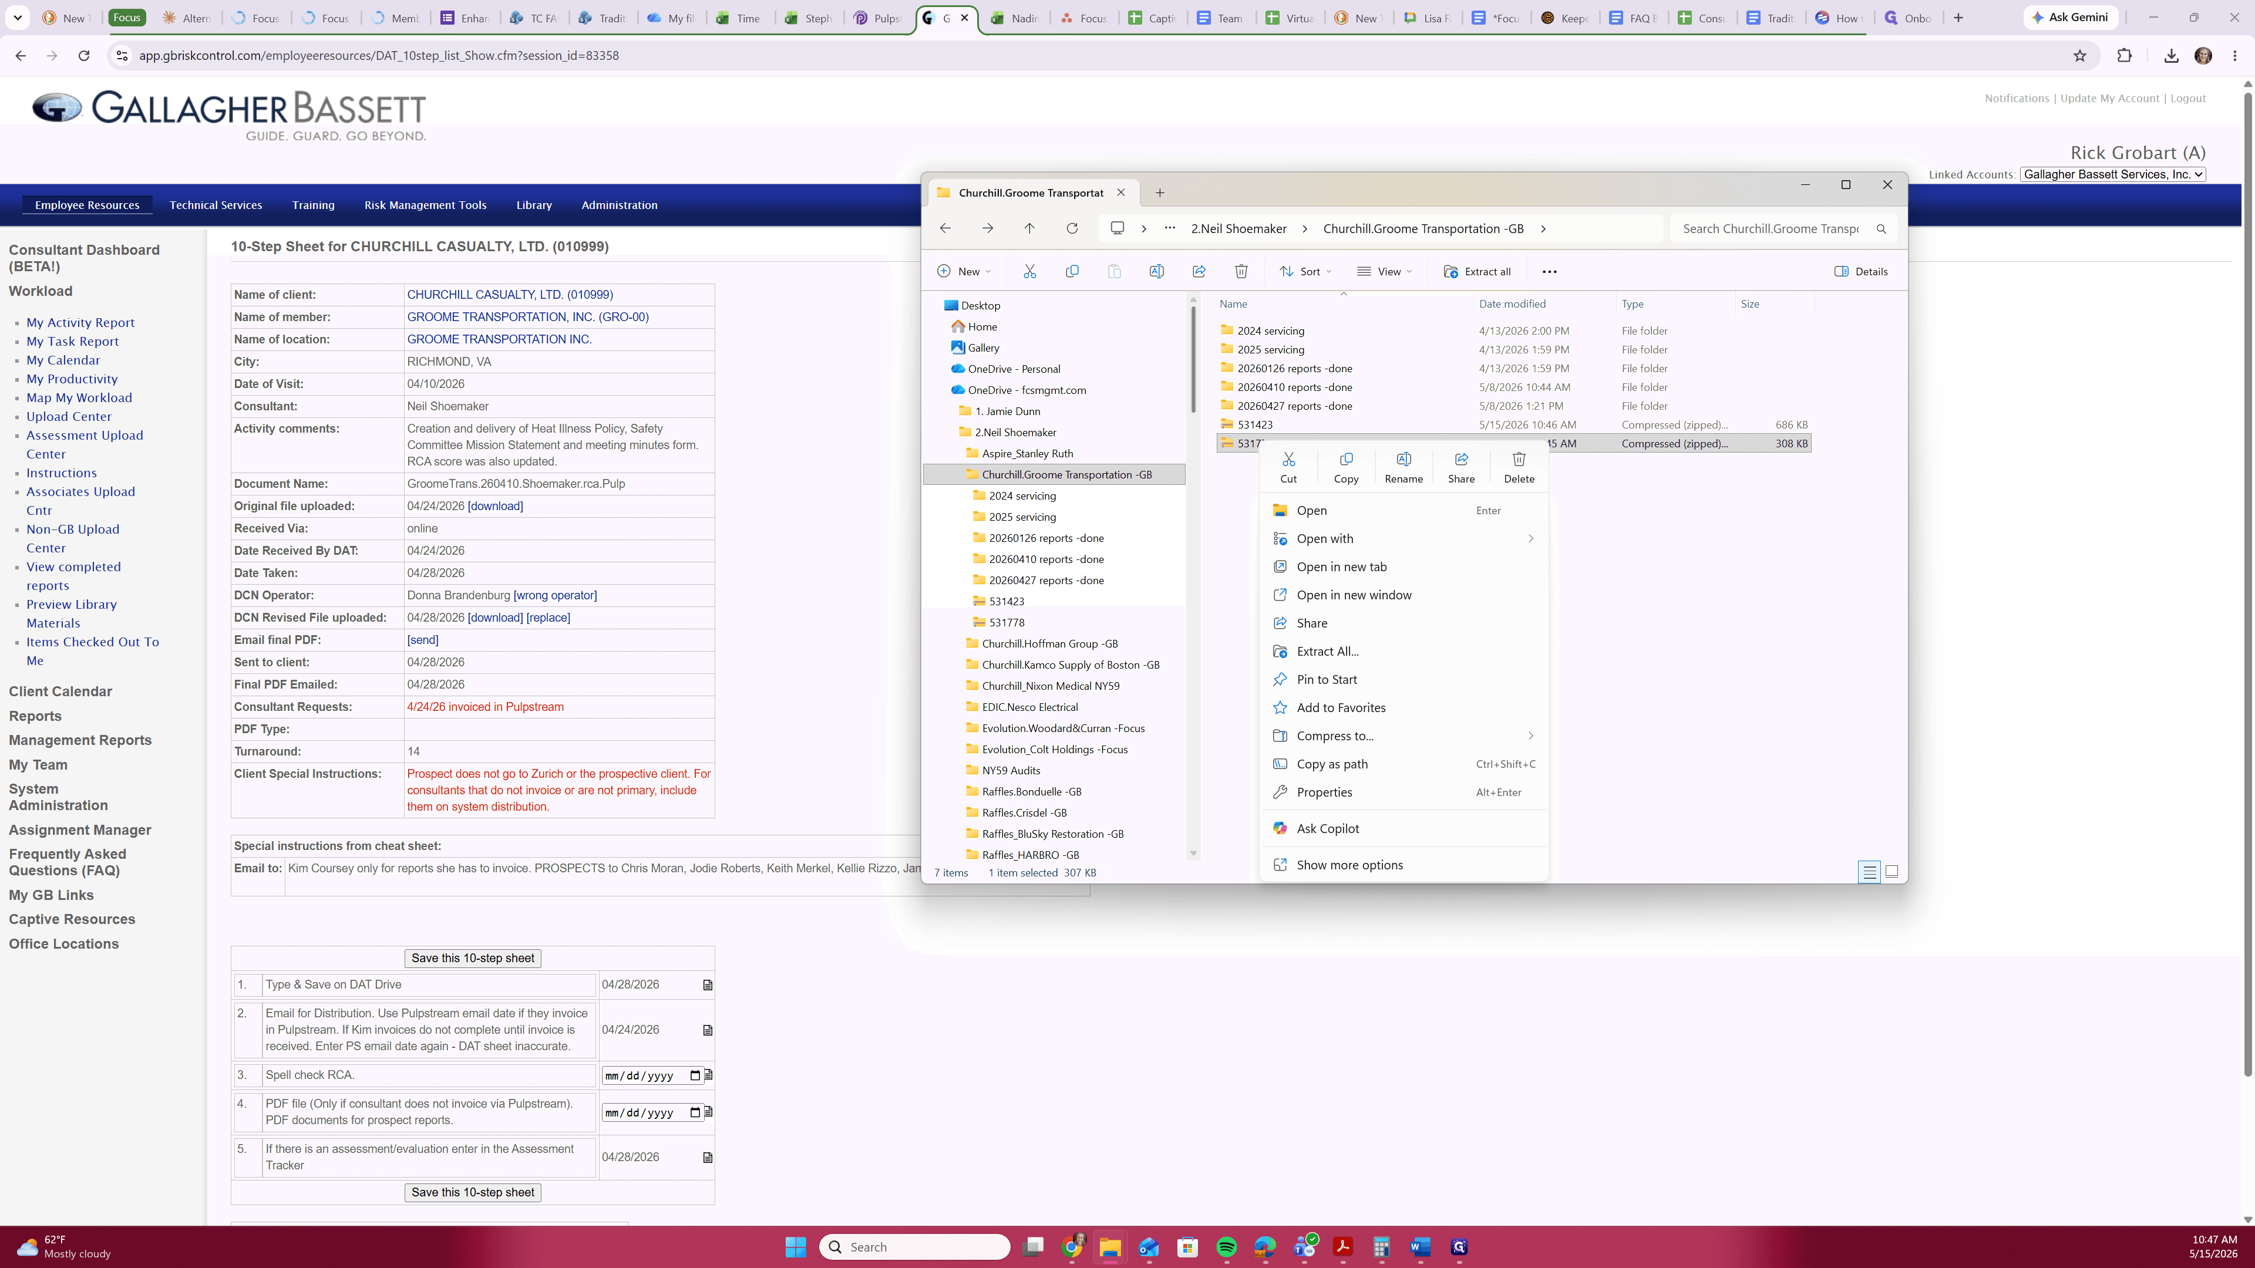This screenshot has width=2255, height=1268.
Task: Click the Cut icon in File Explorer toolbar
Action: tap(1029, 271)
